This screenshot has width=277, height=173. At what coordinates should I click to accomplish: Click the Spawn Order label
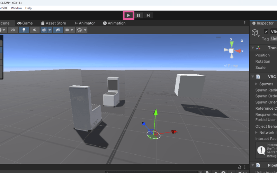coord(266,96)
